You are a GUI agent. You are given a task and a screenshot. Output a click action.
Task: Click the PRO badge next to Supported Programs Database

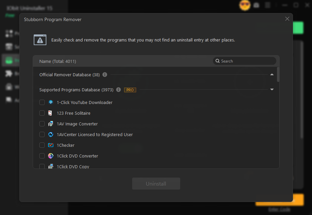pos(130,90)
